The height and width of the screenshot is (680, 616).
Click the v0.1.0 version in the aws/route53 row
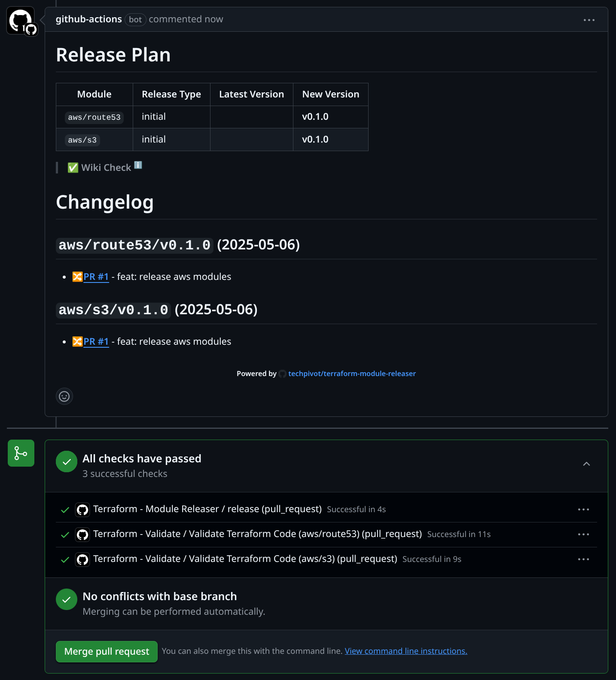315,117
